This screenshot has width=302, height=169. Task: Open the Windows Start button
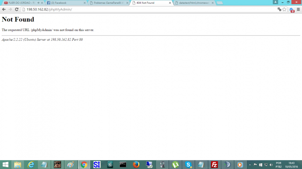(x=5, y=165)
